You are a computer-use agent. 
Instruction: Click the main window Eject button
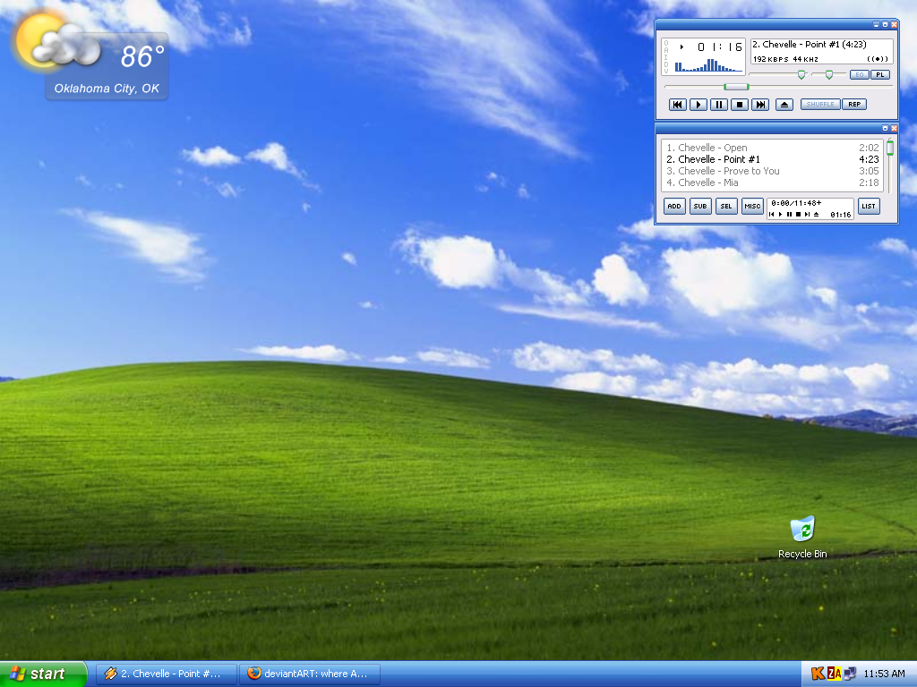(x=784, y=105)
